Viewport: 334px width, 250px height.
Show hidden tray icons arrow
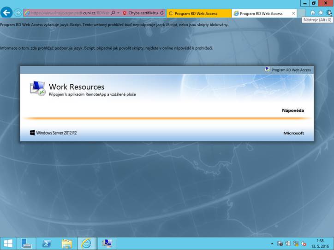point(272,244)
